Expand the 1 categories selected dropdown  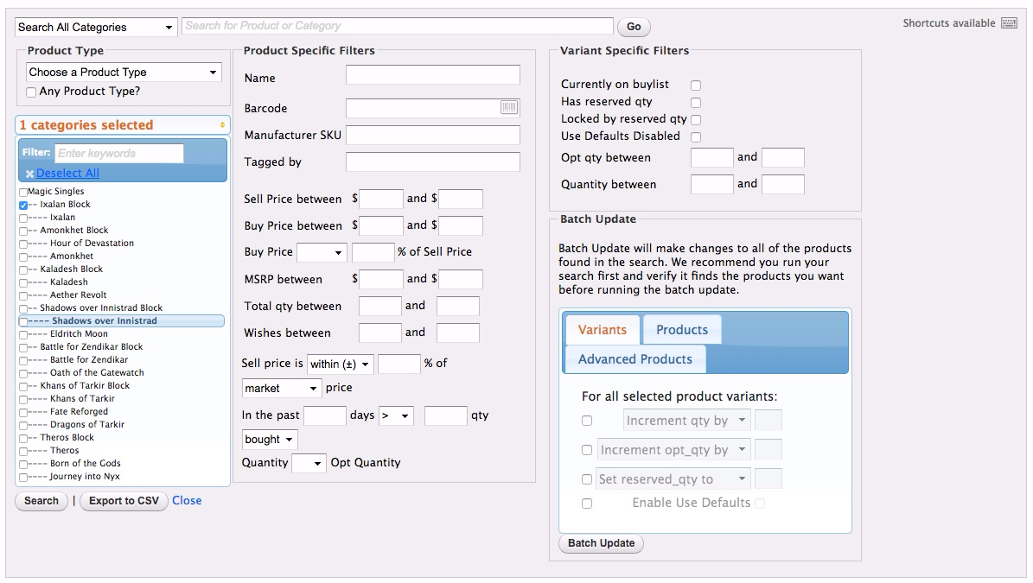pyautogui.click(x=123, y=125)
